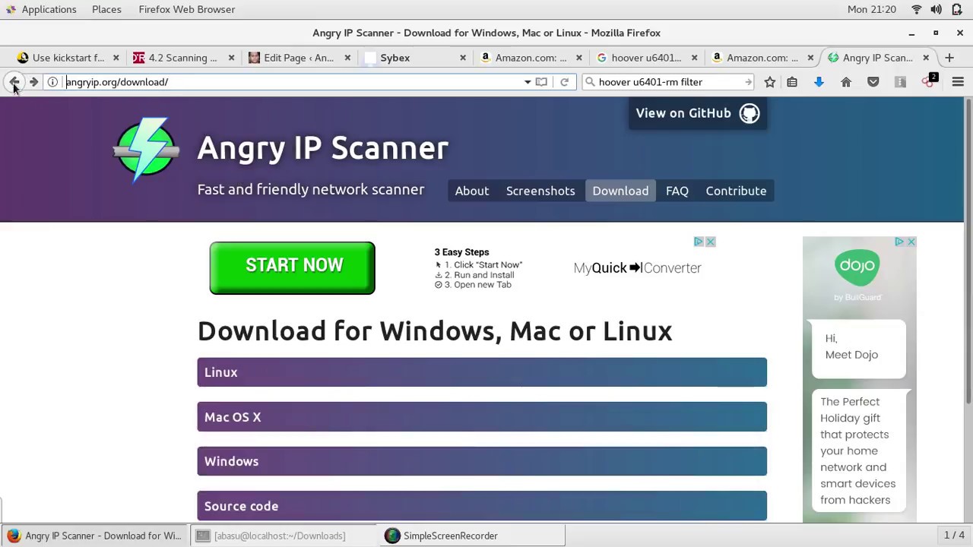Switch to the '4.2 Scanning' tab
973x547 pixels.
pos(182,58)
